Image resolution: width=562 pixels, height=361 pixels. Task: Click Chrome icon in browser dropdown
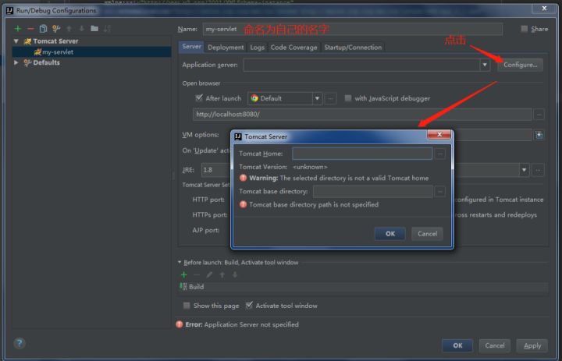click(254, 98)
